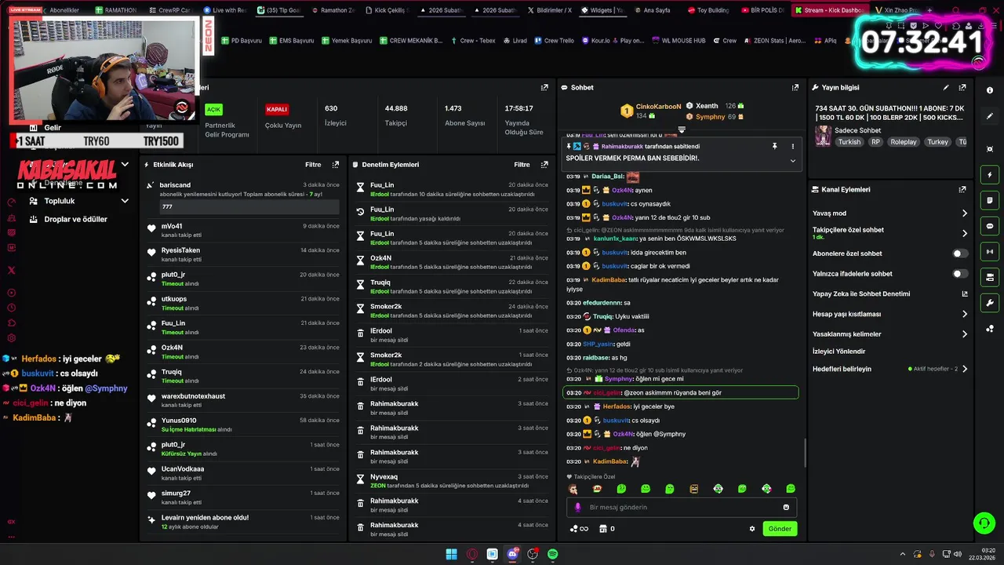Collapse the chat leaderboard header
Screen dimensions: 1004x565
coord(682,129)
